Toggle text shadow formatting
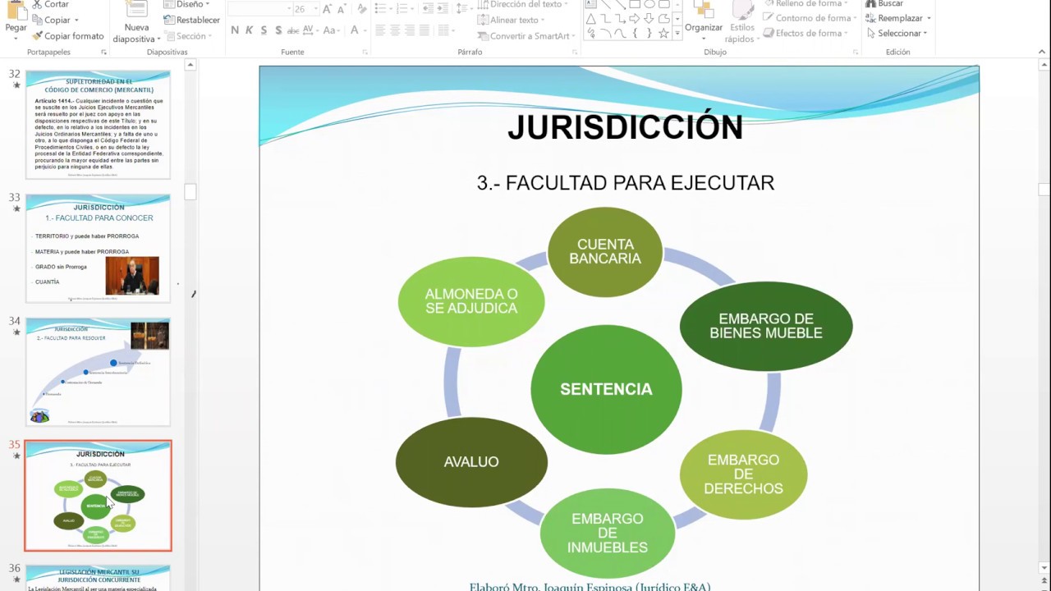1051x591 pixels. pyautogui.click(x=278, y=30)
